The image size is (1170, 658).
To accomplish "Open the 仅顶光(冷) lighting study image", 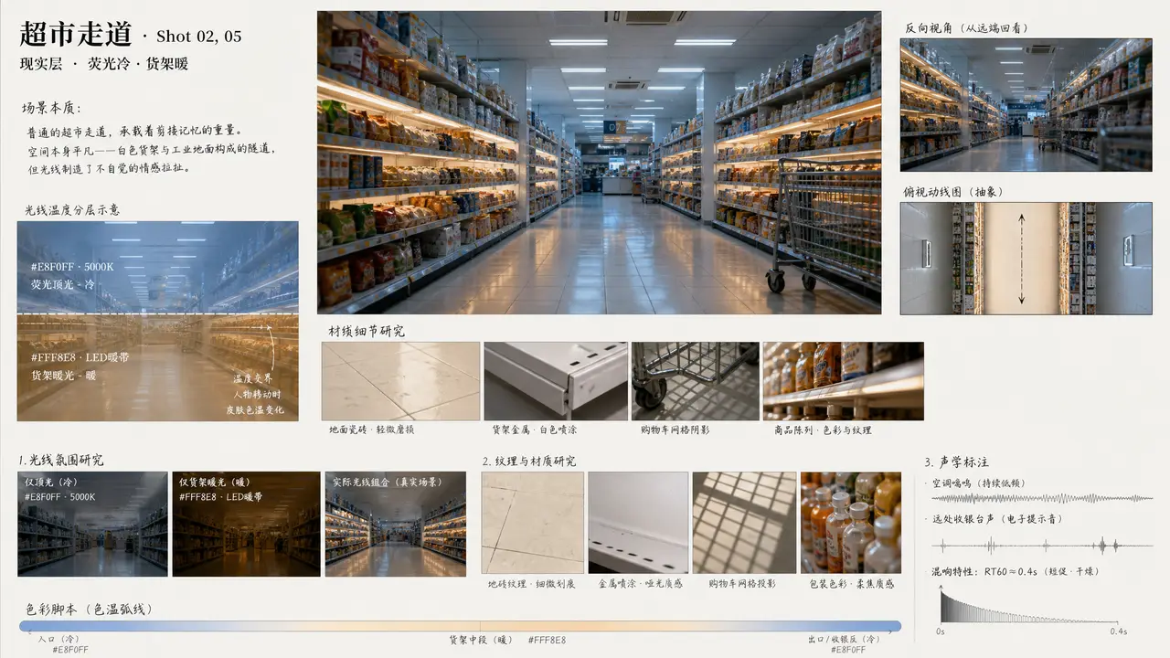I will point(92,524).
